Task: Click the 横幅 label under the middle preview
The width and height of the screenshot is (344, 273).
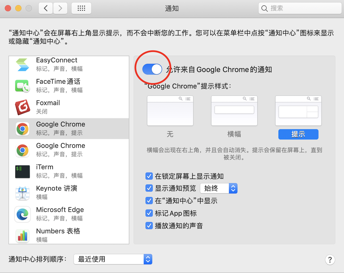Action: tap(234, 134)
